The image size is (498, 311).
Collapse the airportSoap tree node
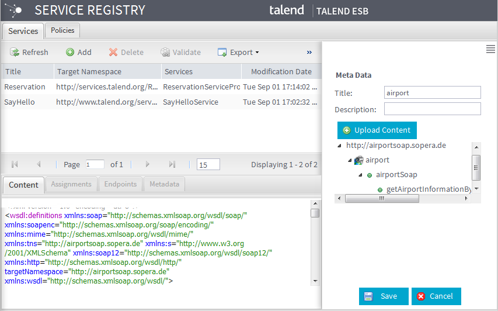pos(360,175)
